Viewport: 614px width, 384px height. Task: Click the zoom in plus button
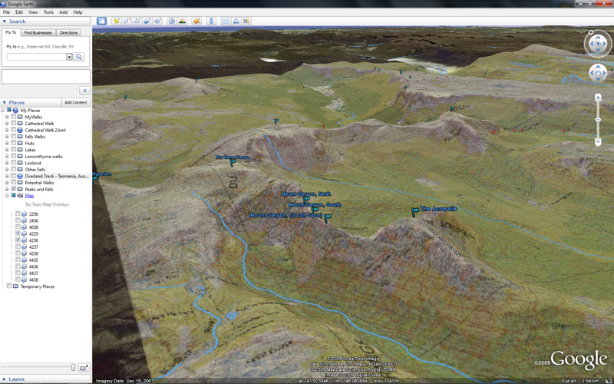[x=598, y=98]
